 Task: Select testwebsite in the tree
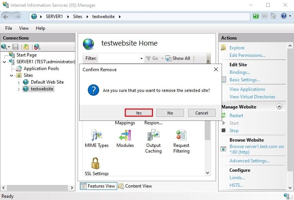coord(42,89)
